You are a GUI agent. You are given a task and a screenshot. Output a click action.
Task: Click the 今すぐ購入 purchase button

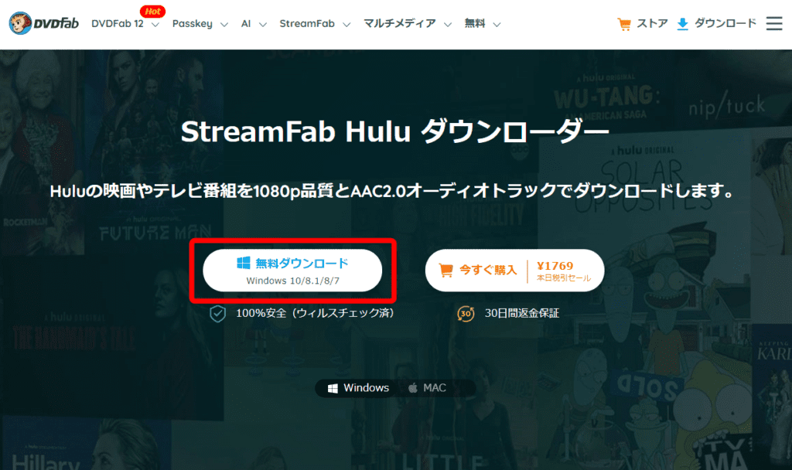(487, 270)
